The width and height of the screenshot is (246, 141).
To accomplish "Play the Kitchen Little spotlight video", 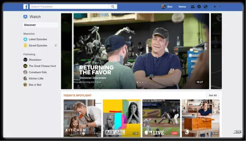I will (x=82, y=118).
